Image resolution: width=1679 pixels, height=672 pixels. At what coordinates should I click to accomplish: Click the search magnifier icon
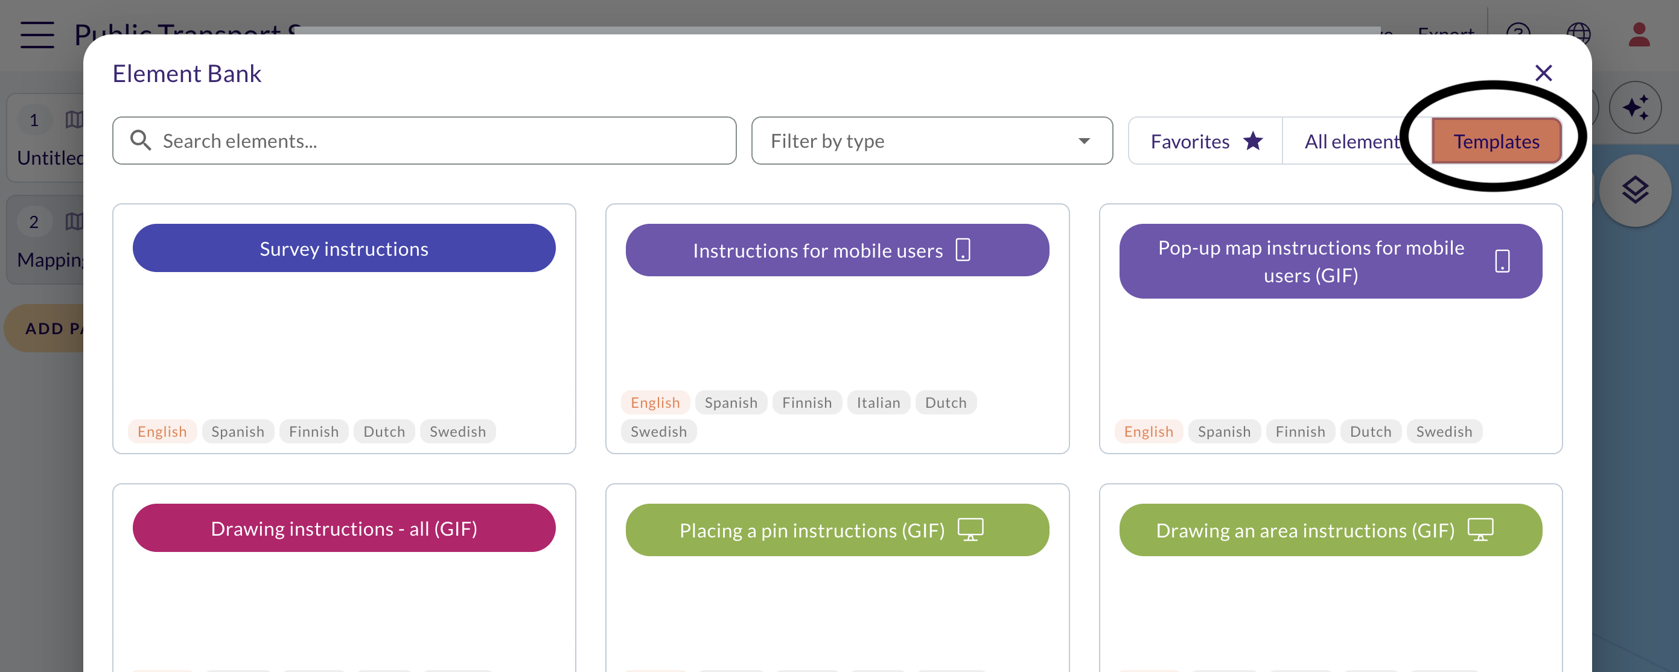tap(140, 141)
